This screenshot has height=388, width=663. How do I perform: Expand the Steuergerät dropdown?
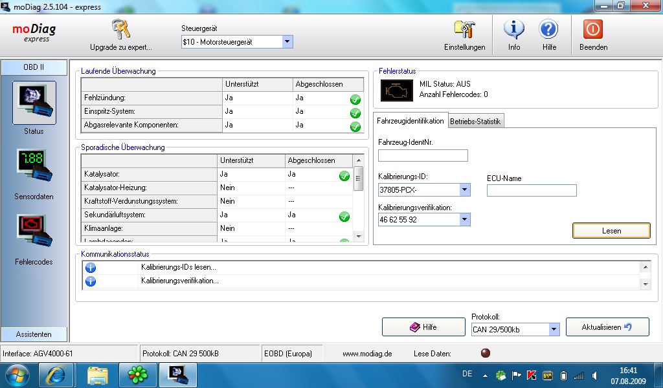pyautogui.click(x=287, y=42)
